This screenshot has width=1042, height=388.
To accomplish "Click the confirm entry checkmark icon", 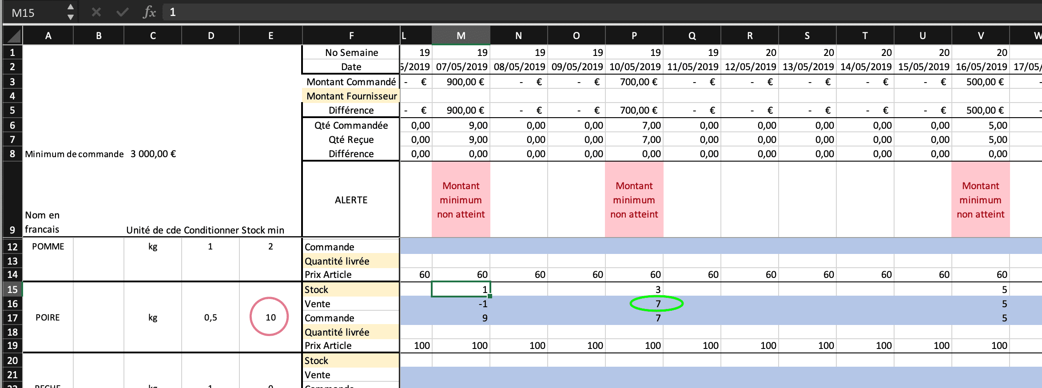I will (122, 12).
